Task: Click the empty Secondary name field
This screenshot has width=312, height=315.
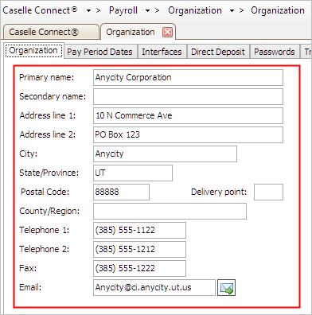Action: point(188,96)
